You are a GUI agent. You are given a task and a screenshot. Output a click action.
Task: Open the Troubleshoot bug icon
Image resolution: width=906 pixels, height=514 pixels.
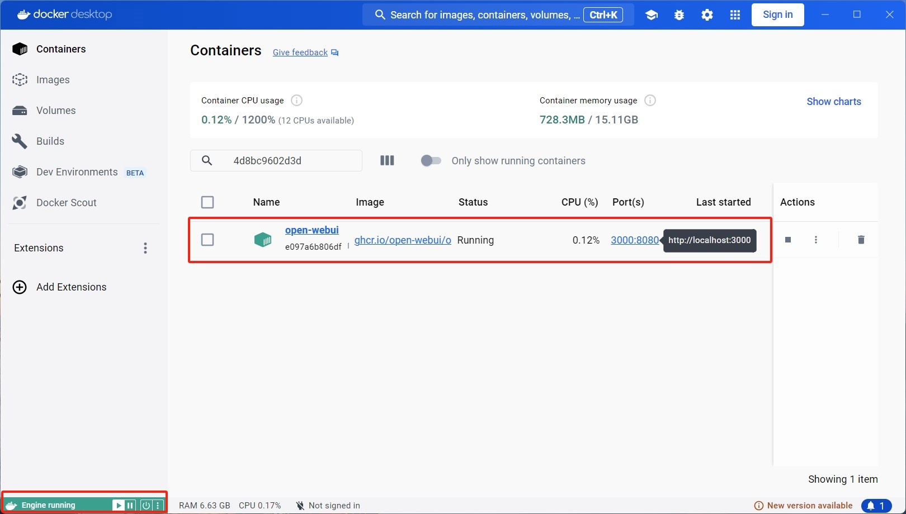679,15
